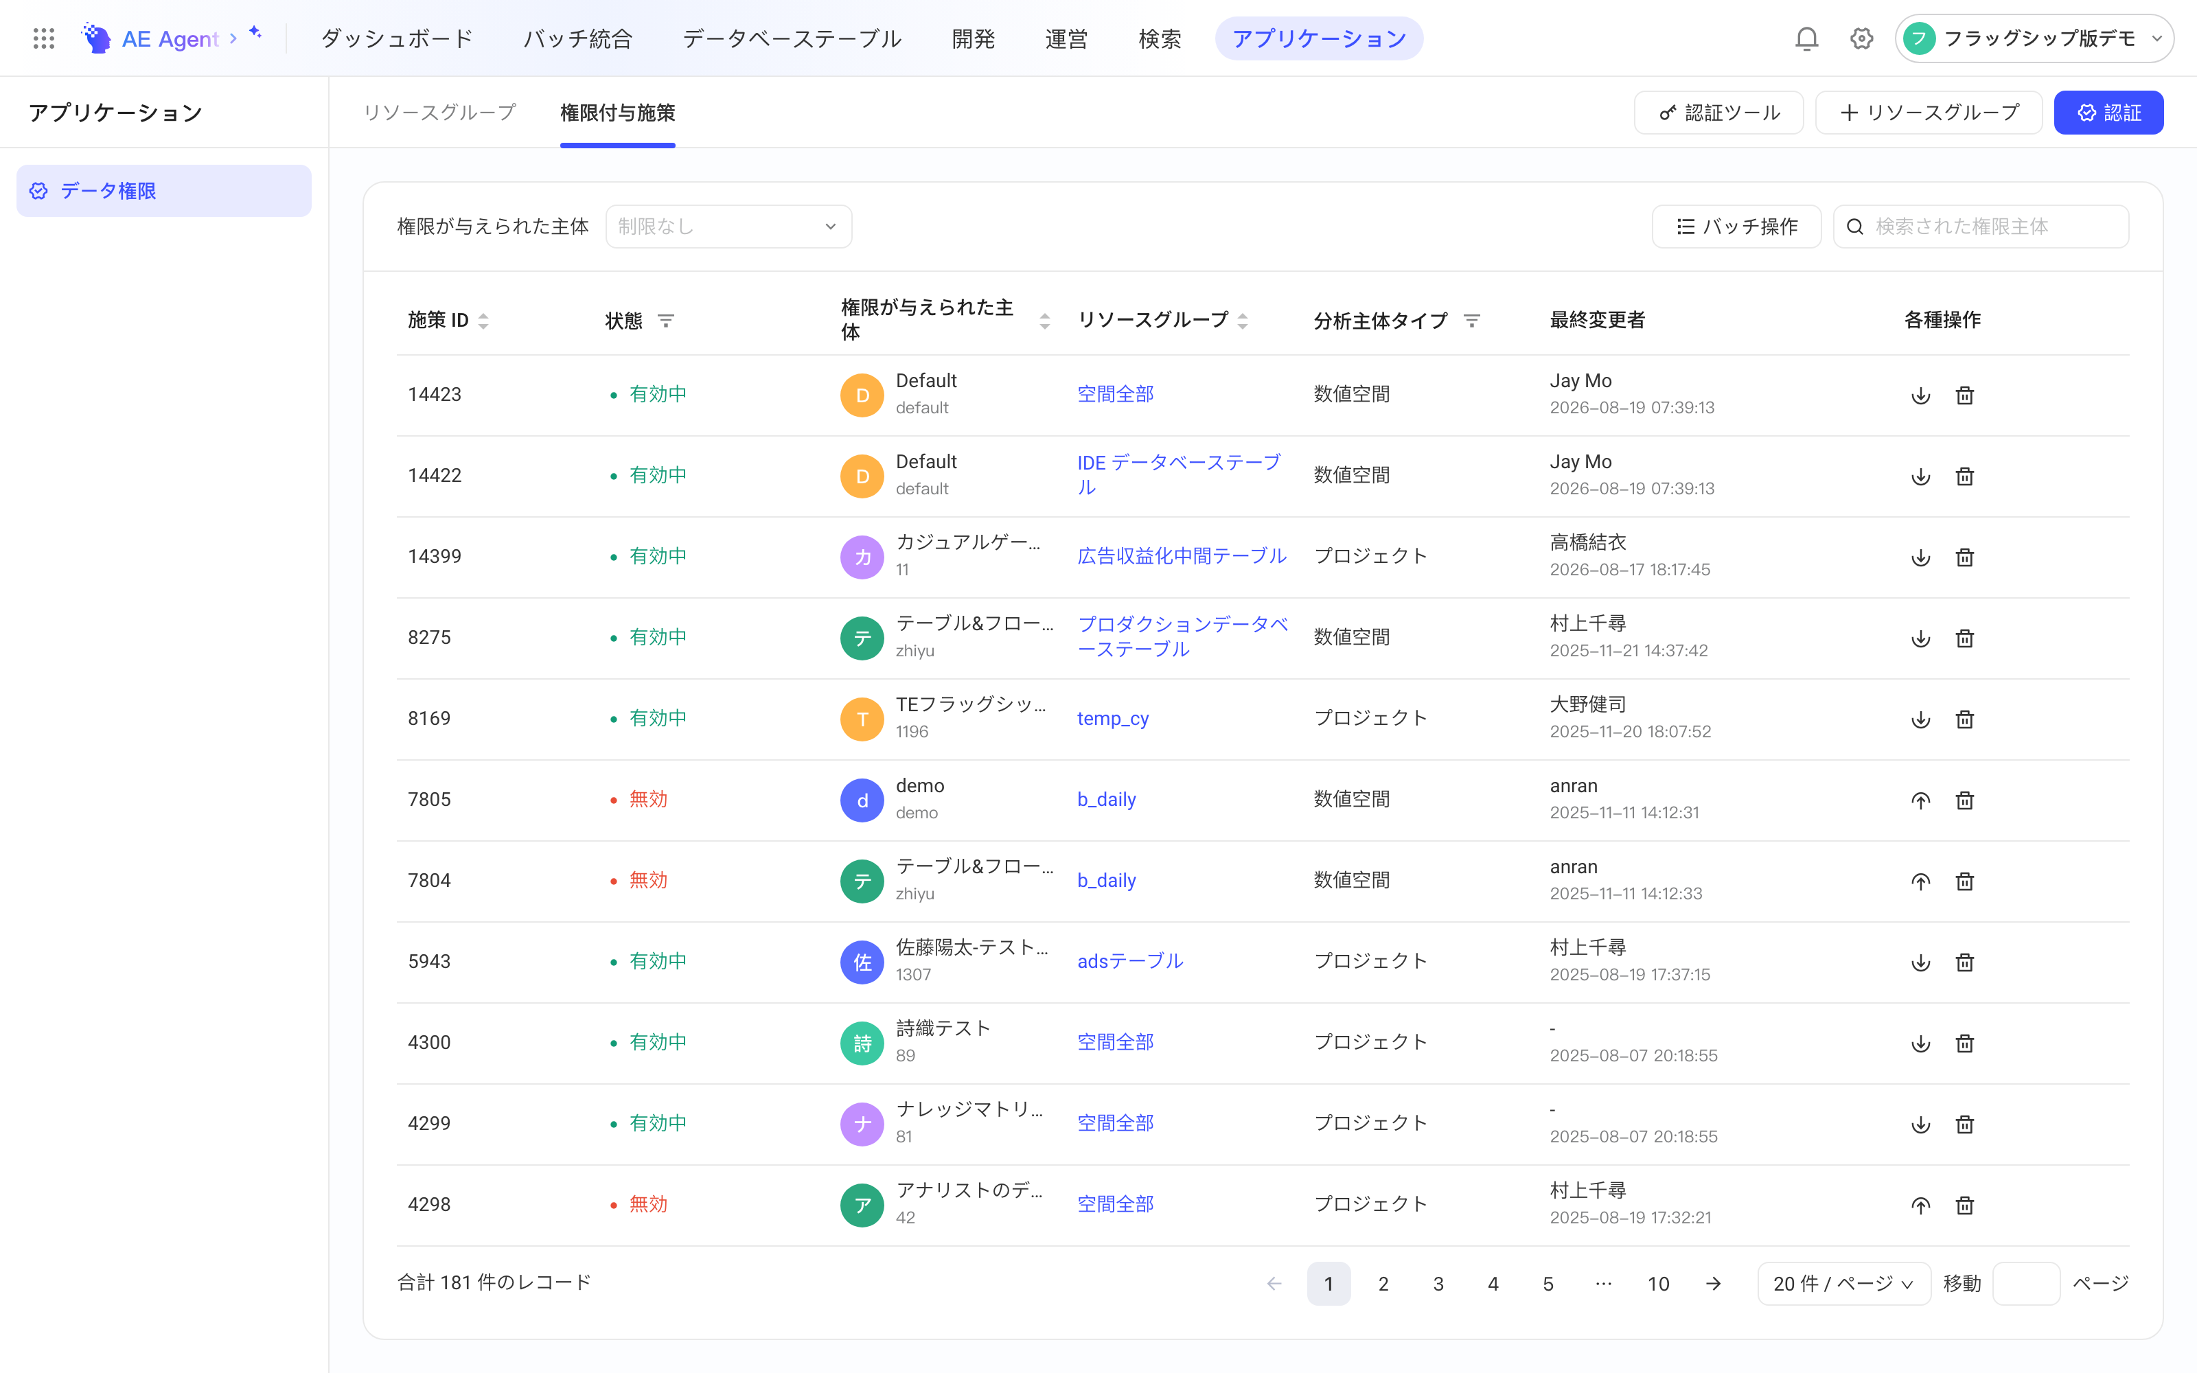This screenshot has width=2197, height=1373.
Task: Click the blue 認証 button
Action: tap(2108, 113)
